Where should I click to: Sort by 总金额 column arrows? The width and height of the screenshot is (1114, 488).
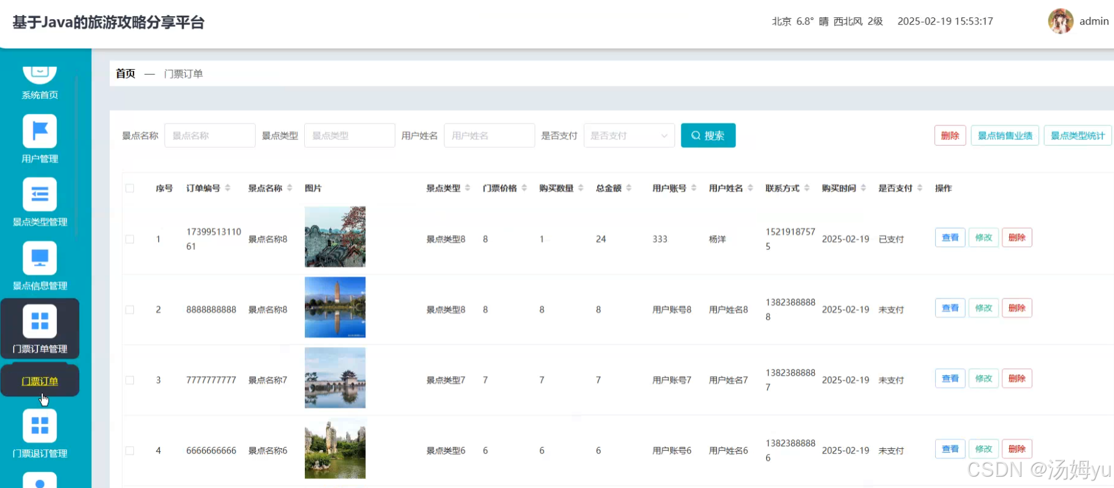[x=629, y=188]
